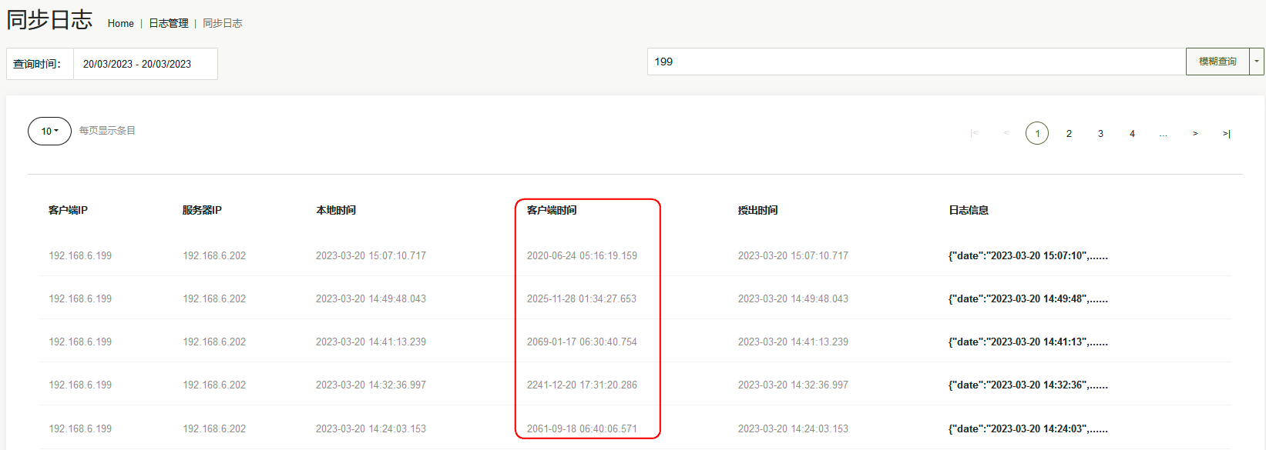Click the 本地时间 column header
The width and height of the screenshot is (1266, 450).
click(336, 210)
